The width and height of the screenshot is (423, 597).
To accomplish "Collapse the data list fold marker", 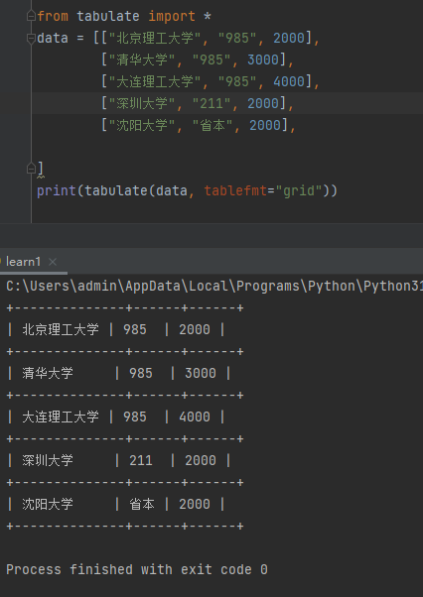I will (31, 38).
